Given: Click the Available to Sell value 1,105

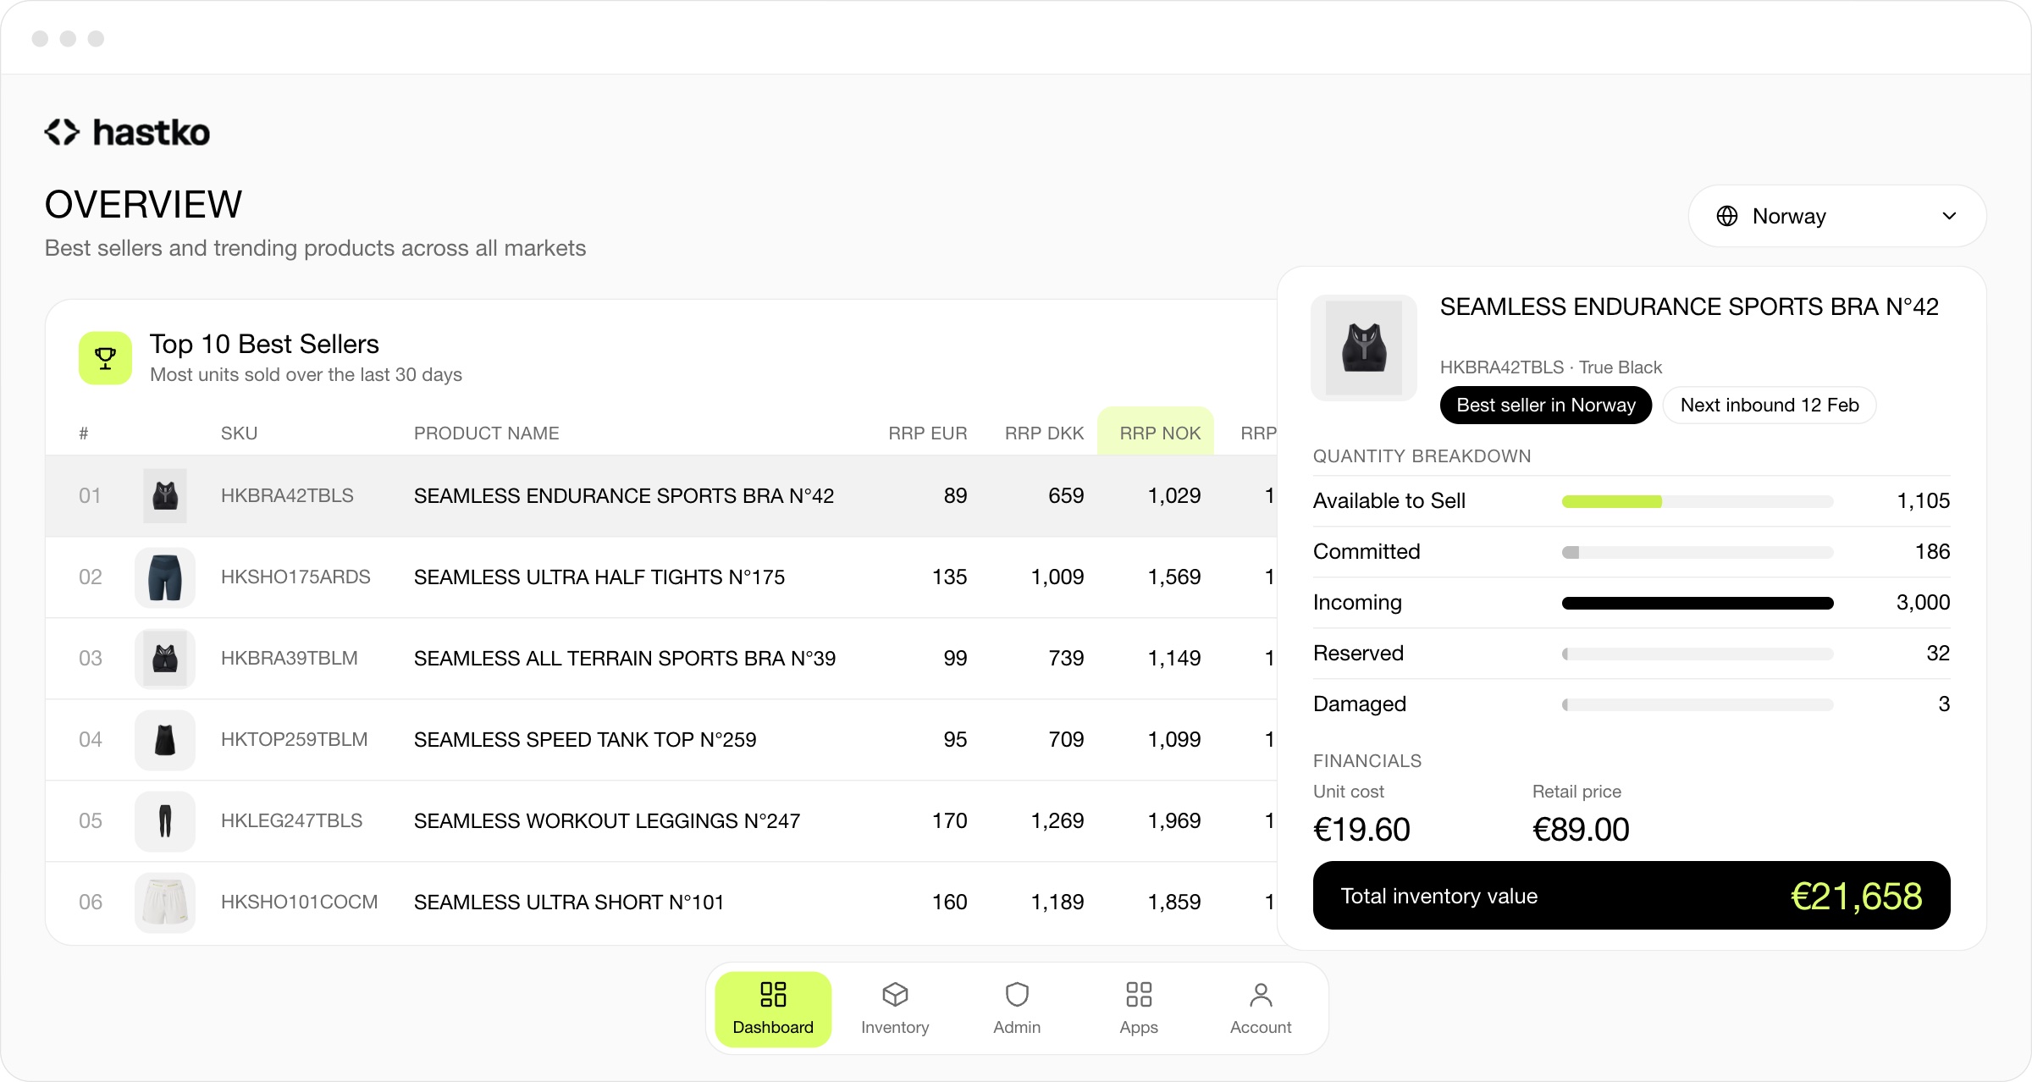Looking at the screenshot, I should click(1923, 500).
